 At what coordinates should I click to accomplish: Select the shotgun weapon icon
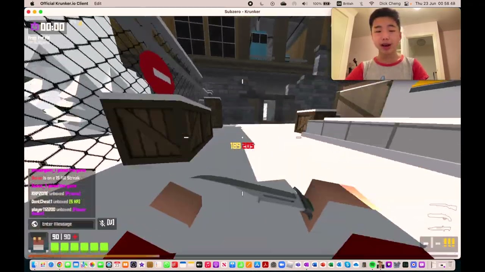[443, 207]
